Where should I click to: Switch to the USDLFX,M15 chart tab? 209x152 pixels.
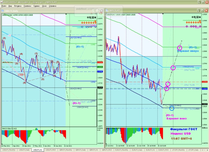(x=51, y=150)
